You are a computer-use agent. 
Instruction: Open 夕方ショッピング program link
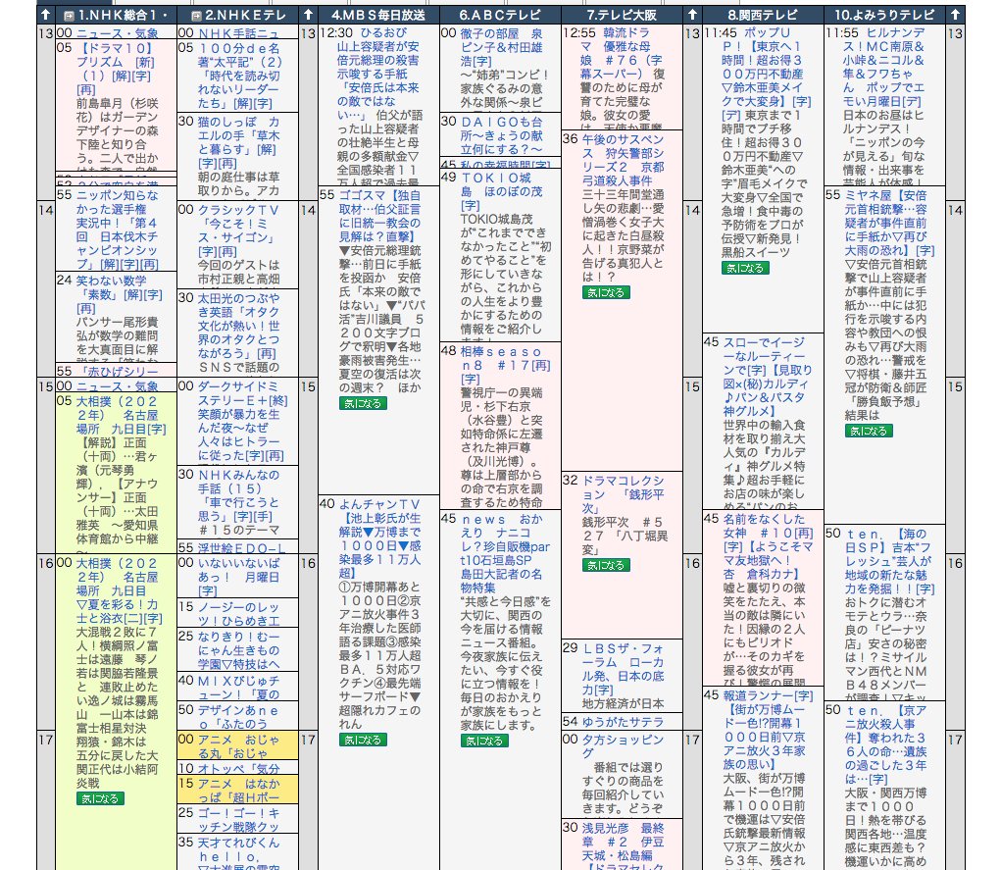click(x=623, y=745)
